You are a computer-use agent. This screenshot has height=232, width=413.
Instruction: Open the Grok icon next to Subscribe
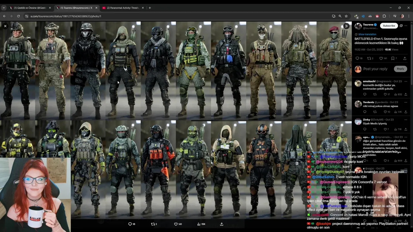401,26
